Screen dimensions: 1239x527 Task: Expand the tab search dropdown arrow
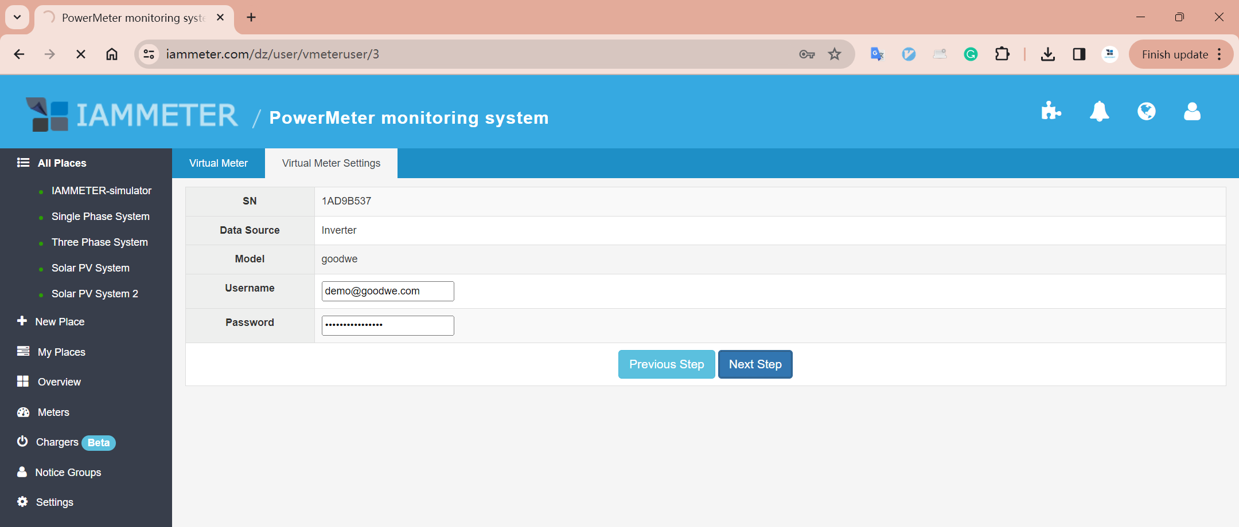coord(17,17)
